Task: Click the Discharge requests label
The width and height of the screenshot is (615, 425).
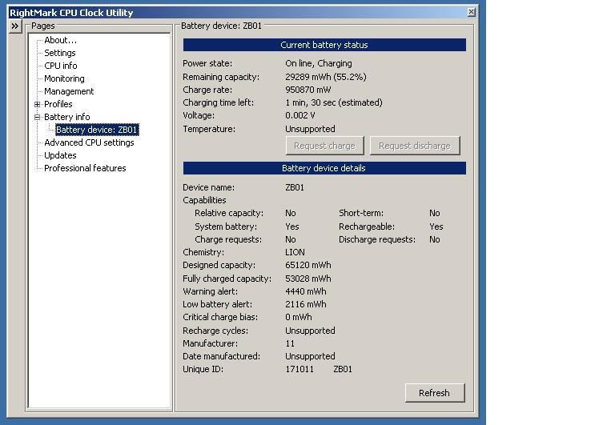Action: coord(377,239)
